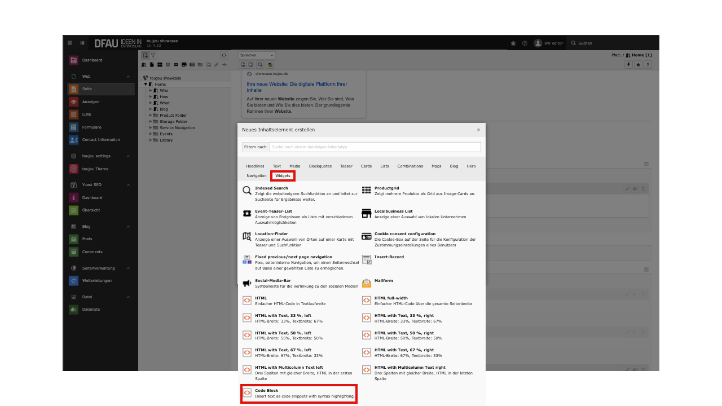The image size is (722, 406).
Task: Refresh the page tree
Action: [x=224, y=55]
